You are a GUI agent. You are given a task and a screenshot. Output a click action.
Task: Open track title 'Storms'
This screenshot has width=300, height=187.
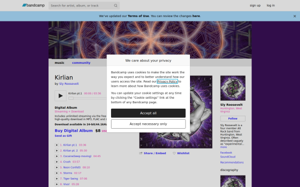point(67,173)
